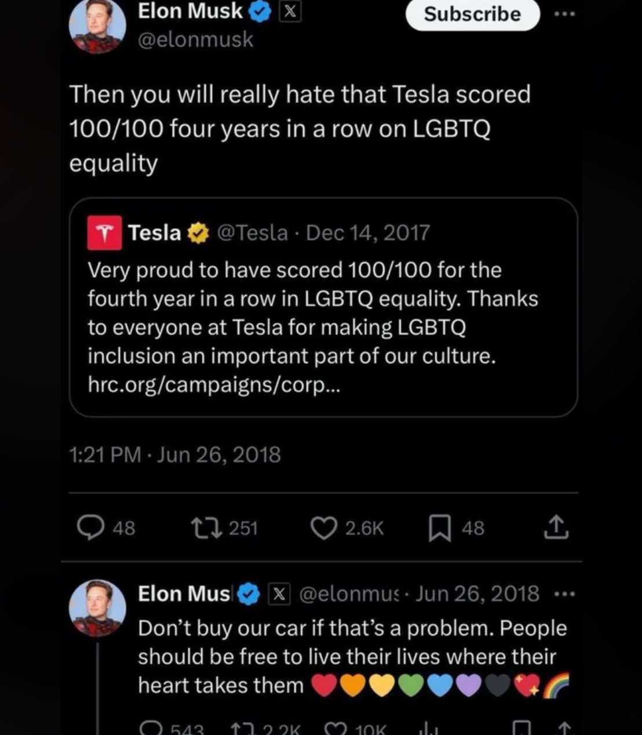Open the hrc.org/campaigns link
642x735 pixels.
click(213, 384)
